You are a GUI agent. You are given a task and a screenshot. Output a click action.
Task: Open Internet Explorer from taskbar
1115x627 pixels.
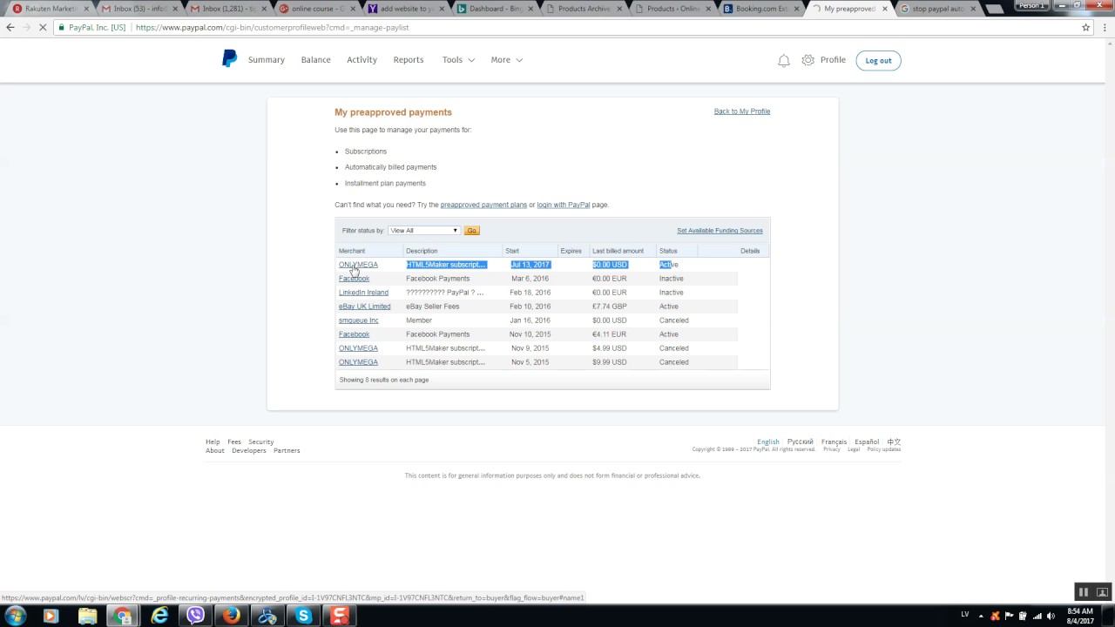159,617
